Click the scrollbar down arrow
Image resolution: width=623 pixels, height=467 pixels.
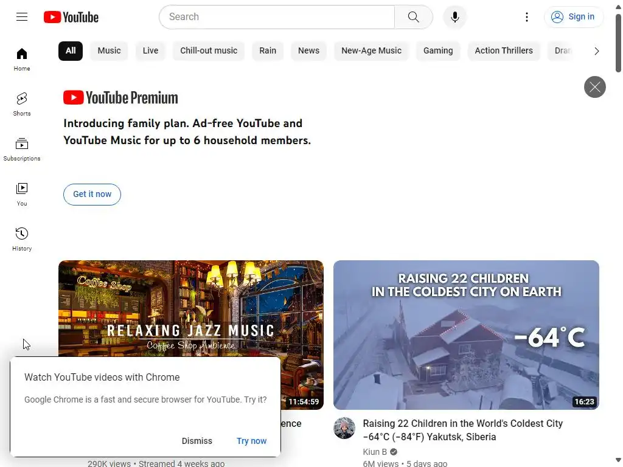click(x=618, y=460)
